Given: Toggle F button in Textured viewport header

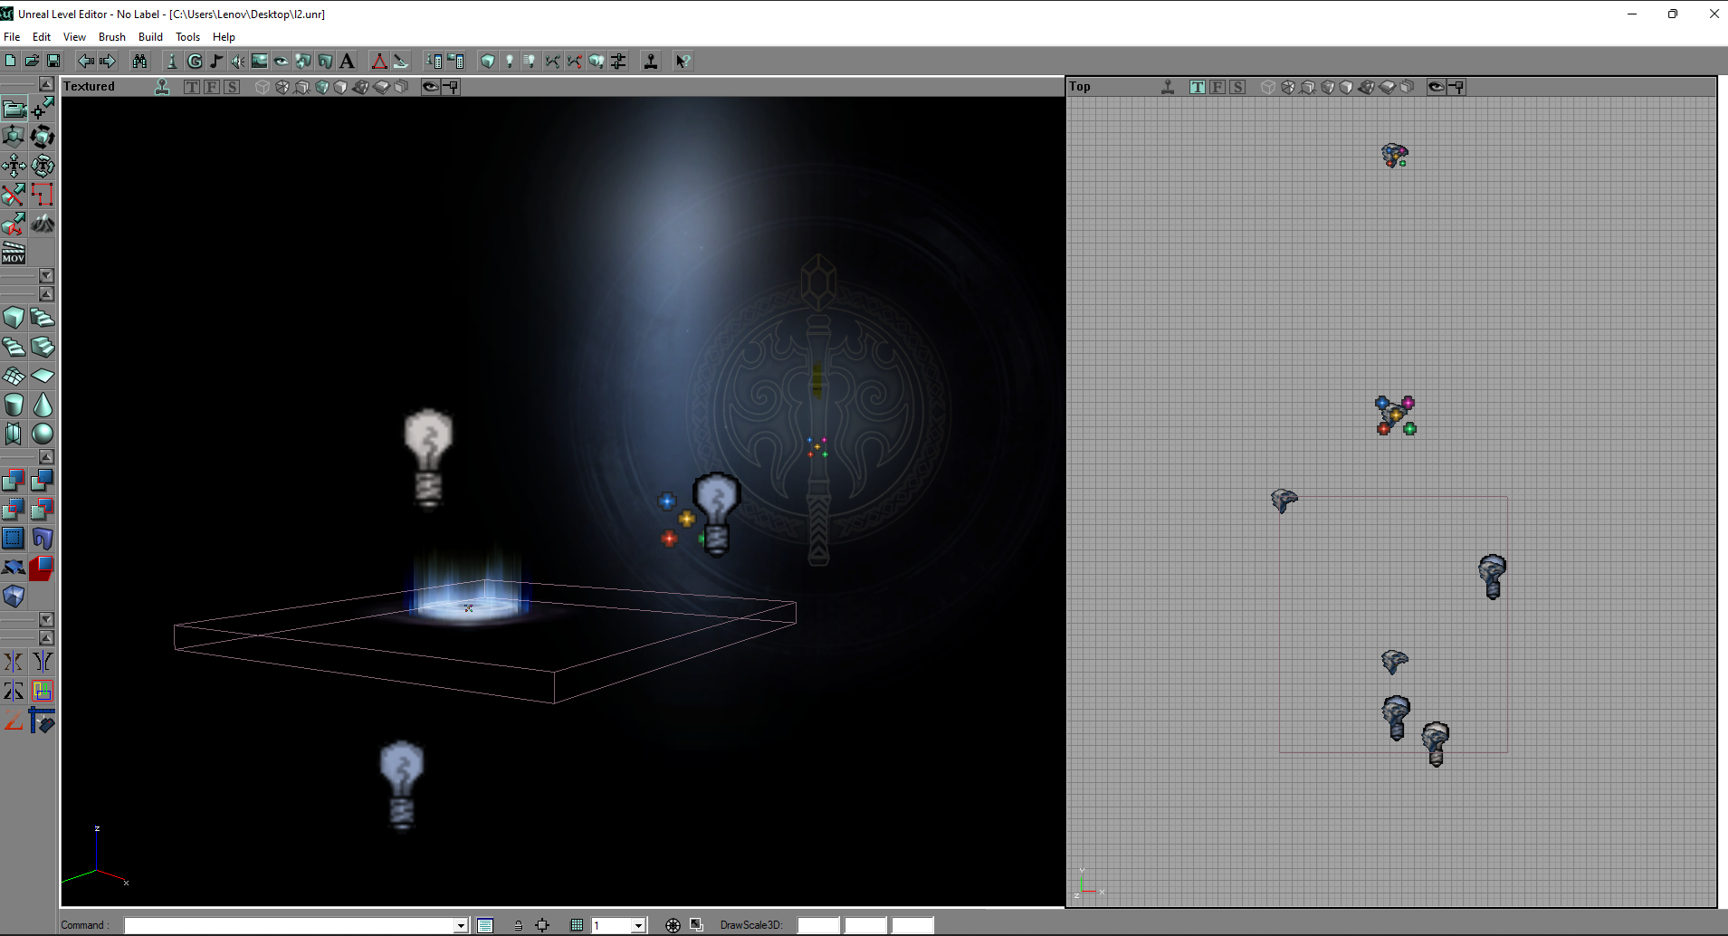Looking at the screenshot, I should click(212, 87).
